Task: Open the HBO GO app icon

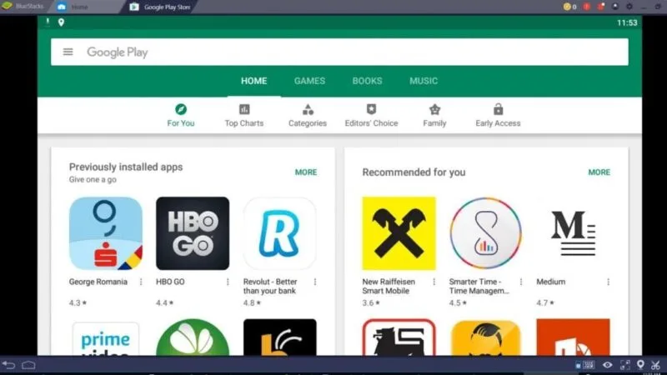Action: click(193, 233)
